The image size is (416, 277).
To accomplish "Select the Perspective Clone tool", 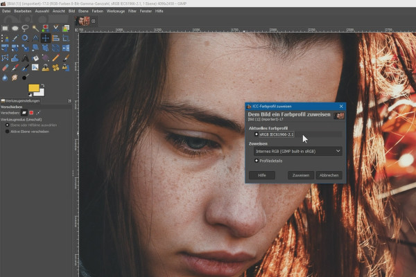I will 66,68.
